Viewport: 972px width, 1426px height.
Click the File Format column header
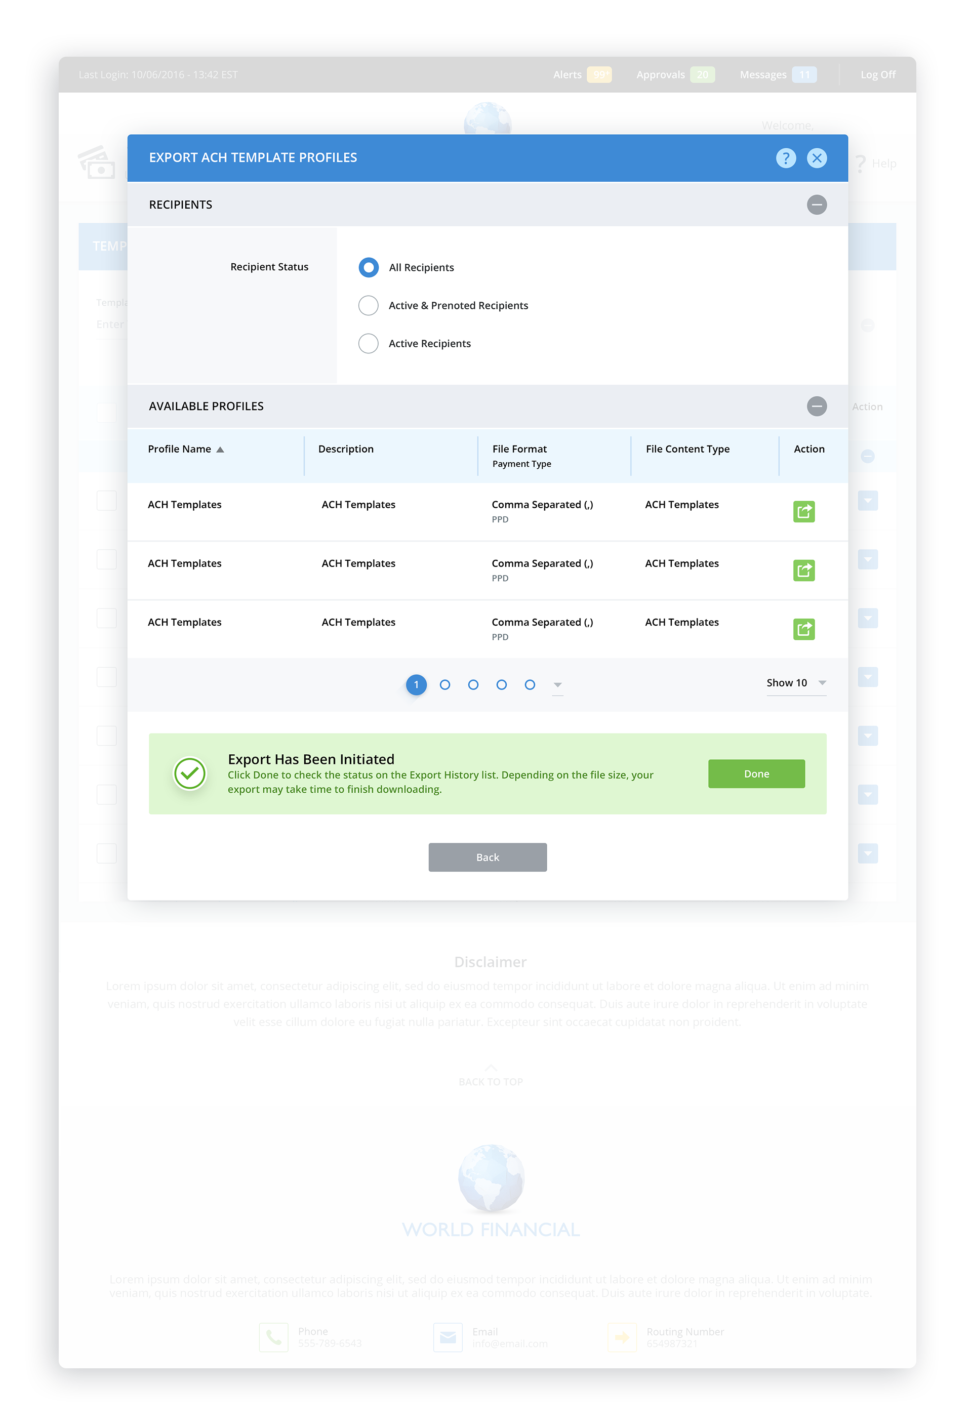519,449
